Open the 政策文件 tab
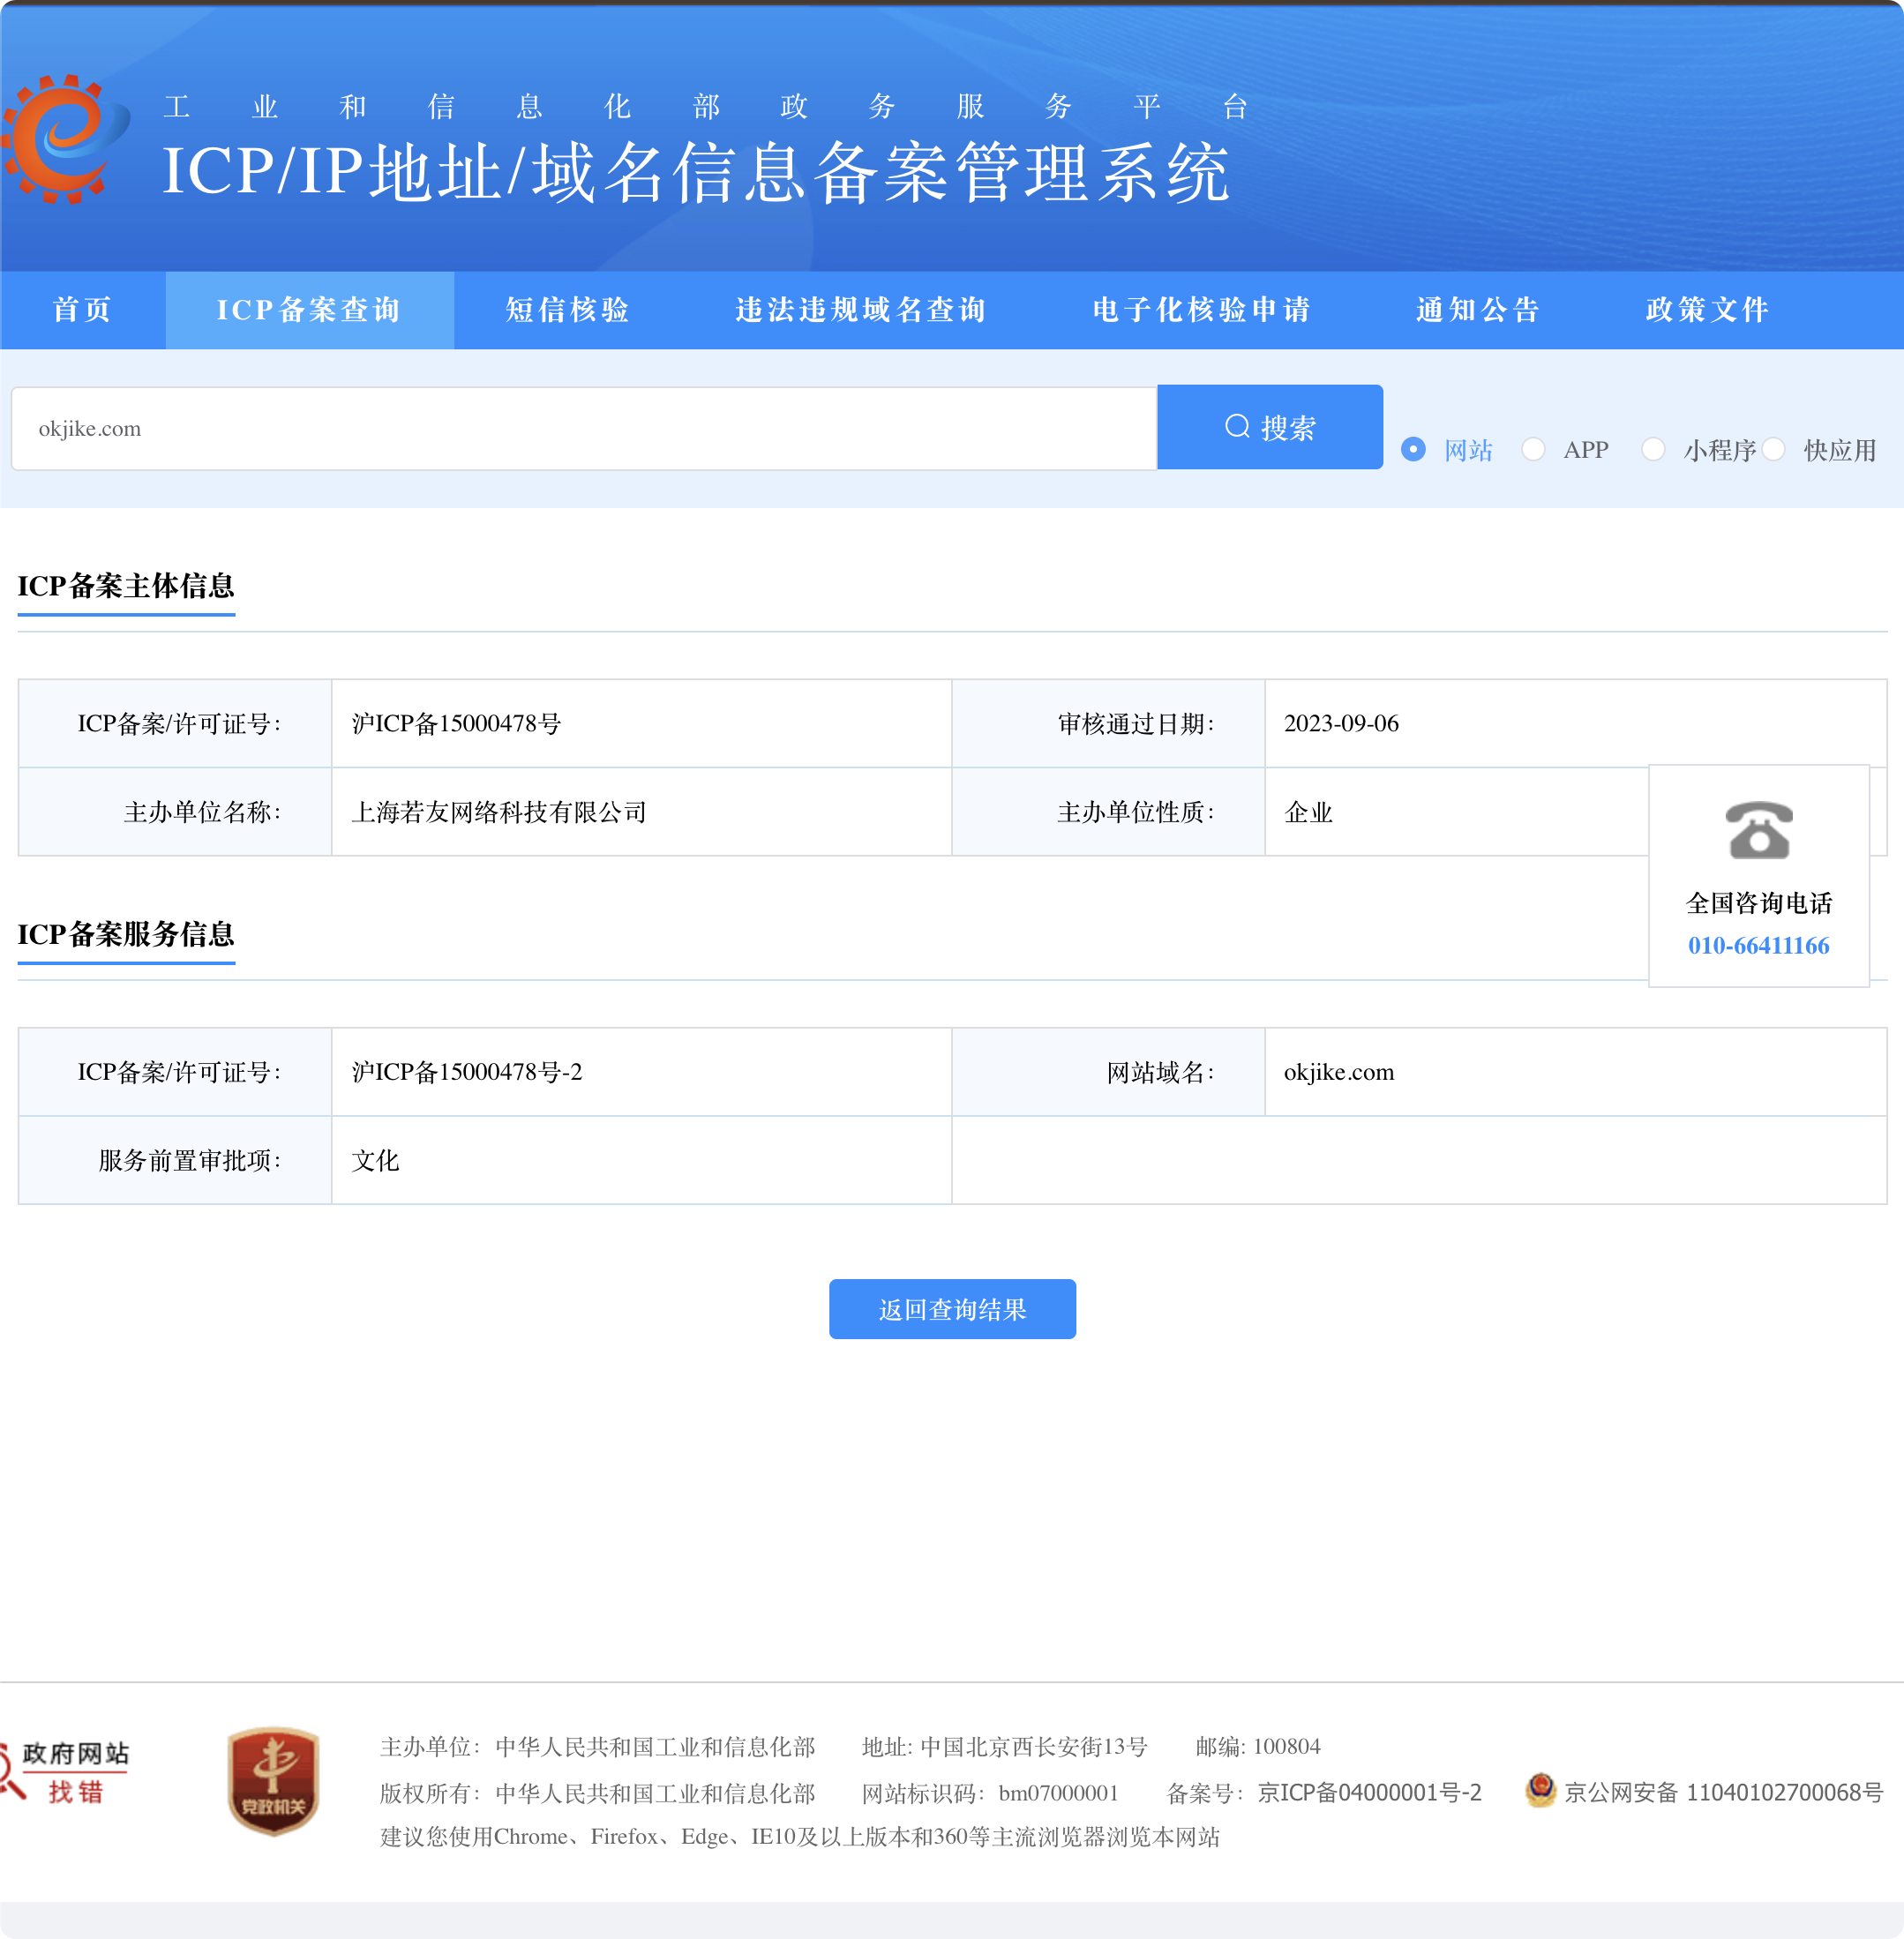Screen dimensions: 1904x1939 1707,310
